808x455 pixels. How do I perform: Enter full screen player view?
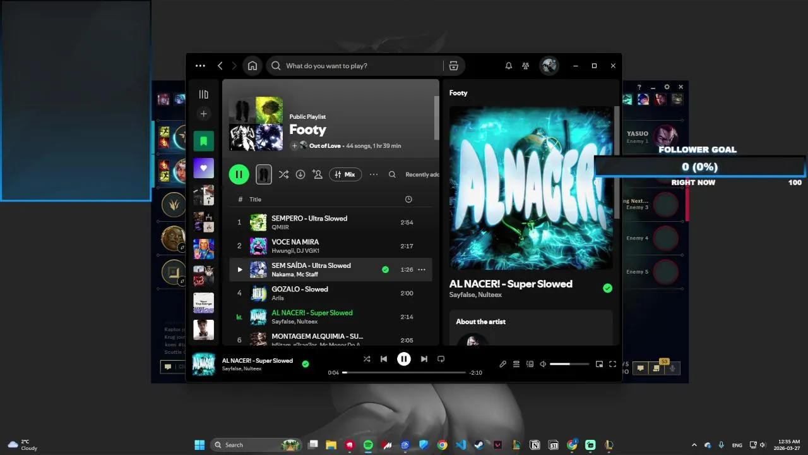click(x=612, y=364)
